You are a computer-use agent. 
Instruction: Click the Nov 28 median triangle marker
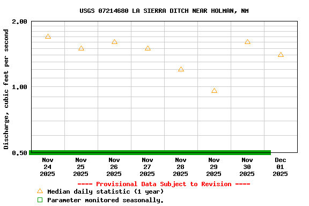(181, 69)
